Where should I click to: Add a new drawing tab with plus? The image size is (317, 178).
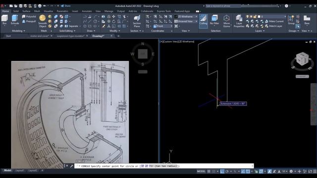(118, 36)
